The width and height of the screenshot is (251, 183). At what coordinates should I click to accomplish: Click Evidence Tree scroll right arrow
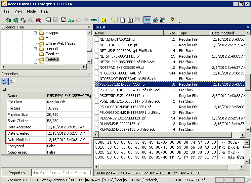click(x=84, y=67)
